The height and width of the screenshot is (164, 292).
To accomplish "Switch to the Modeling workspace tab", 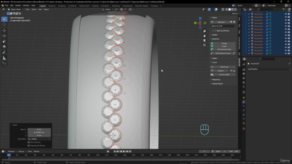I will [52, 6].
